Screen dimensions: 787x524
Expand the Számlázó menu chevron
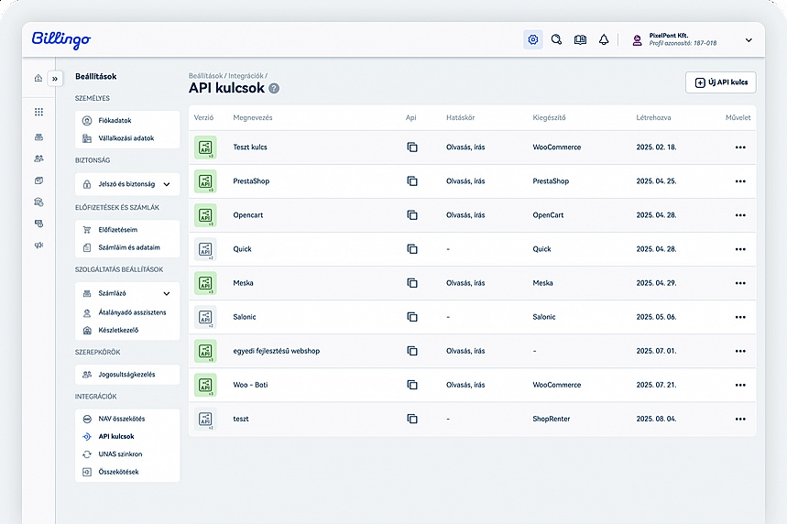click(166, 294)
